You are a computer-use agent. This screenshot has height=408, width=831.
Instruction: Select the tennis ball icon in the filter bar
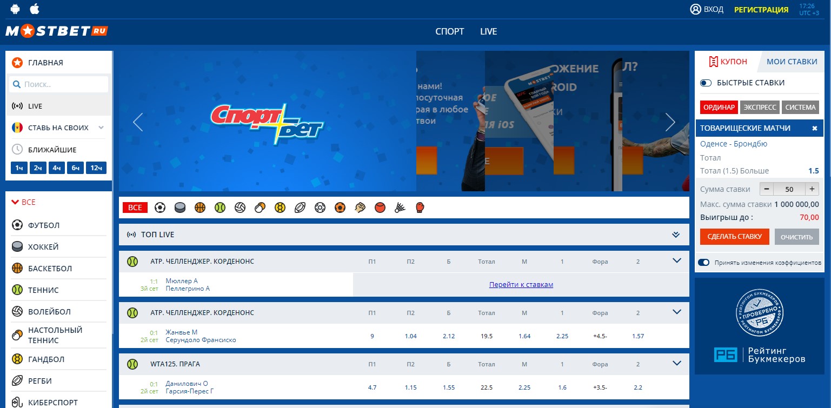click(x=220, y=208)
